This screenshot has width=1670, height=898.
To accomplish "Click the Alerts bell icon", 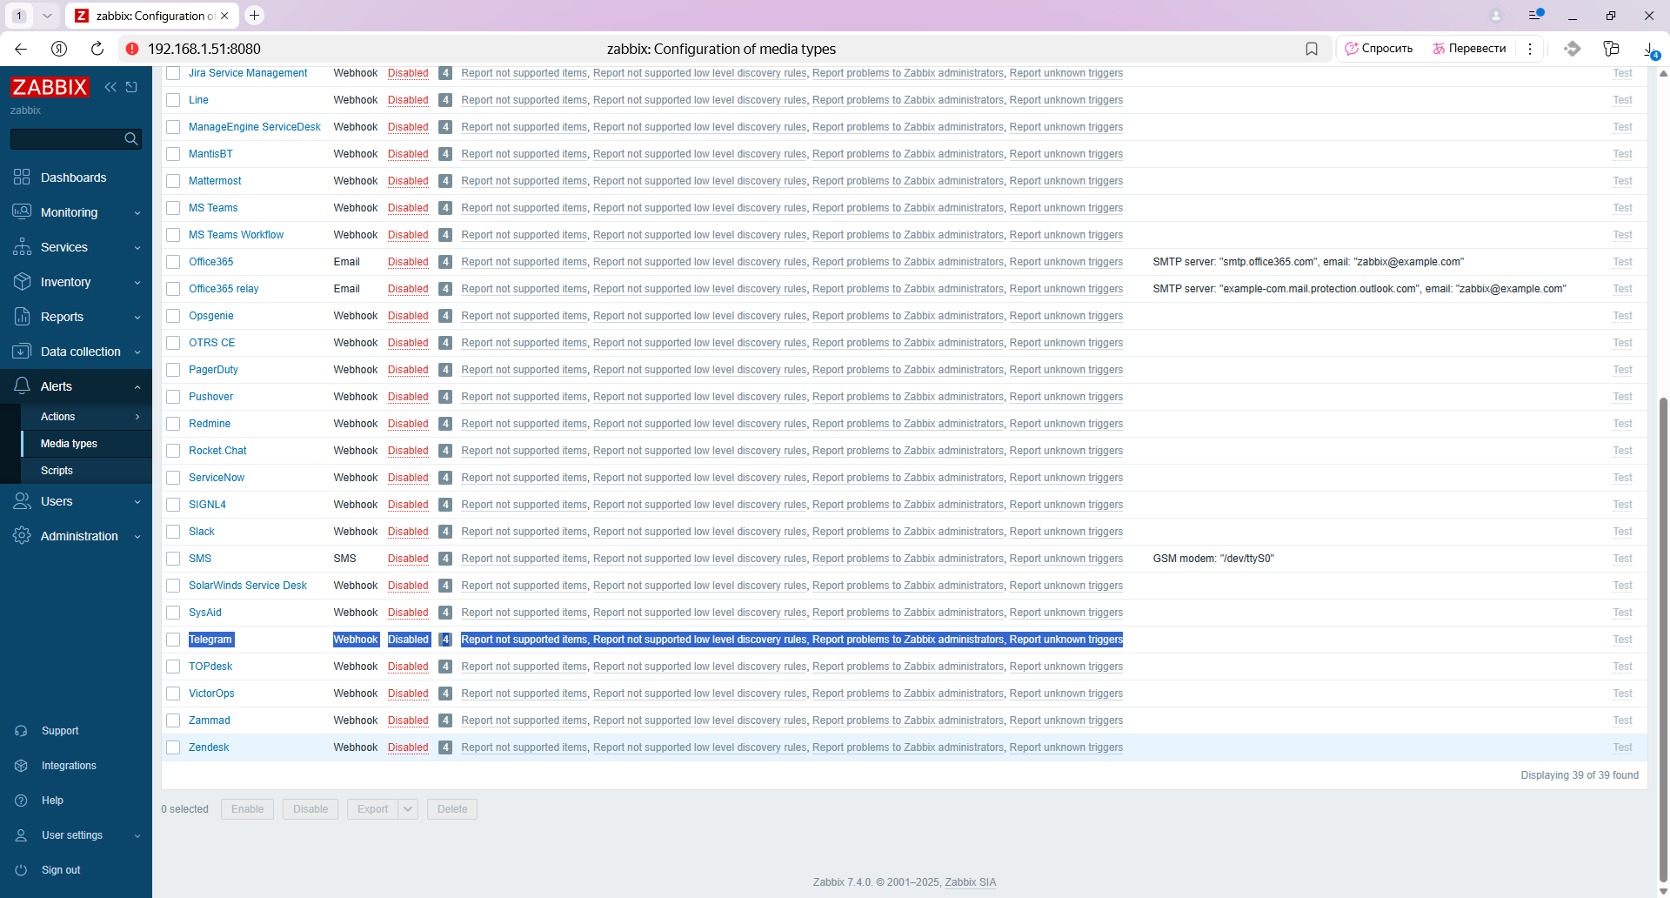I will coord(22,386).
